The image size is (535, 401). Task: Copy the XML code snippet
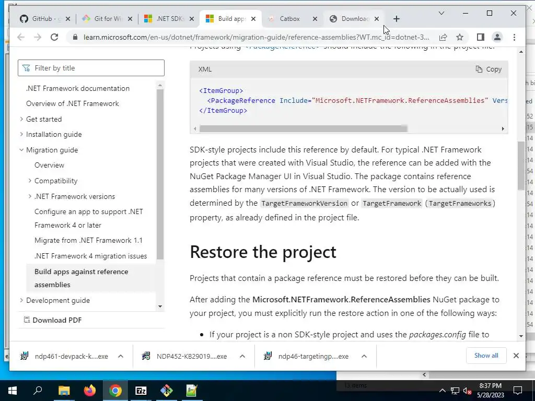pos(489,69)
